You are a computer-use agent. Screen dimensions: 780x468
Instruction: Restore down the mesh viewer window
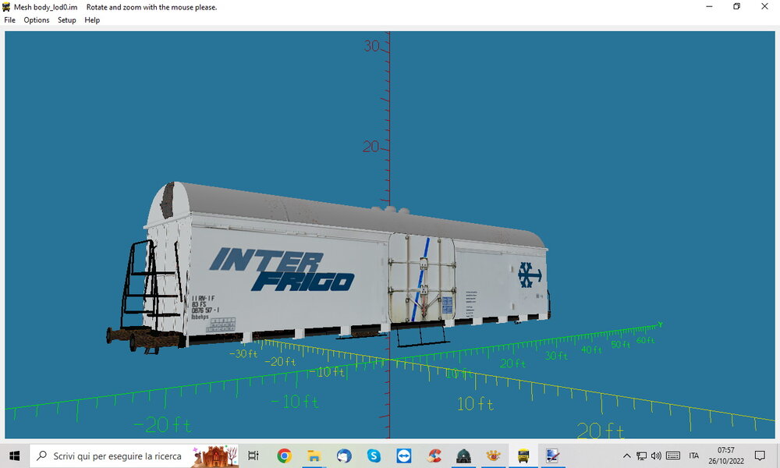(x=737, y=6)
